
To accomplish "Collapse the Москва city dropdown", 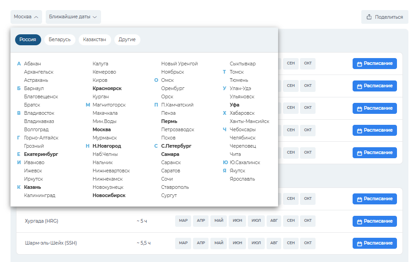I will click(x=26, y=17).
